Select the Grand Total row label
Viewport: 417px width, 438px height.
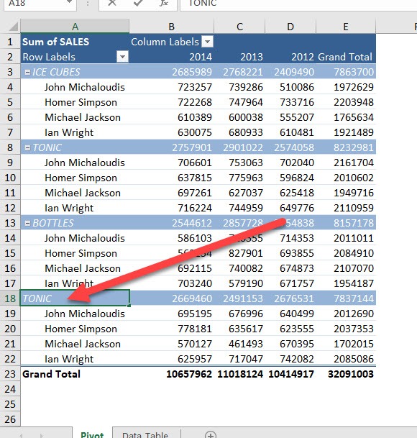point(75,374)
